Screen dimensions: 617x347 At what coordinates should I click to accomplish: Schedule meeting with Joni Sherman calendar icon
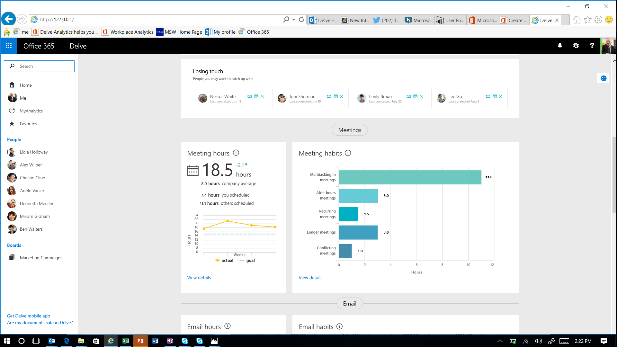pyautogui.click(x=335, y=96)
